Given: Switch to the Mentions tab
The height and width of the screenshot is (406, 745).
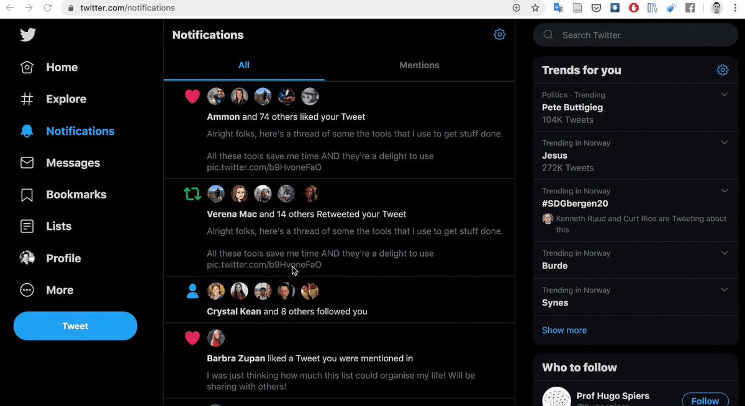Looking at the screenshot, I should click(419, 65).
